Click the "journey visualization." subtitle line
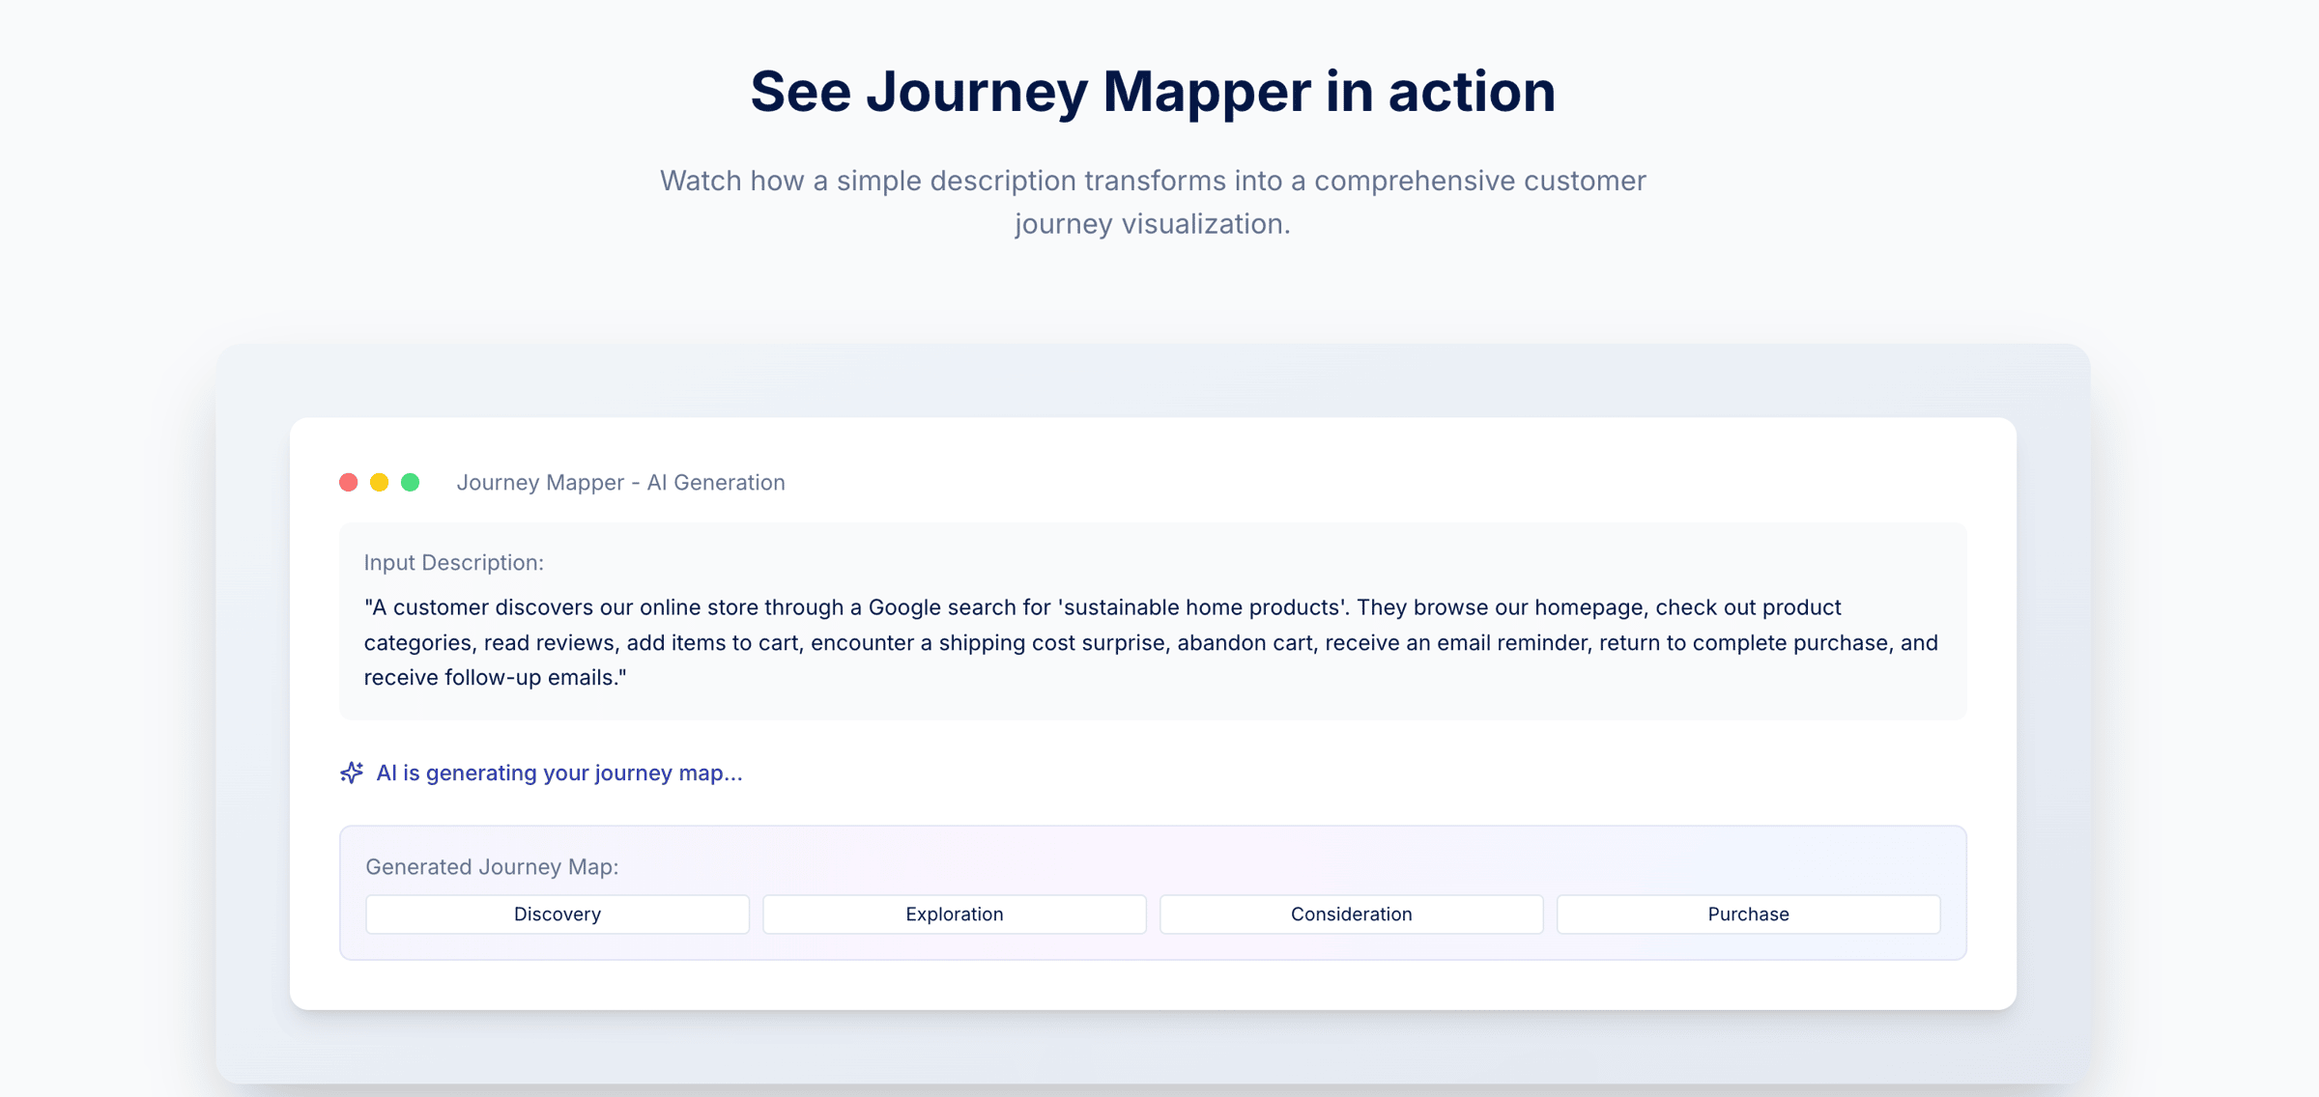This screenshot has height=1097, width=2319. pyautogui.click(x=1153, y=224)
